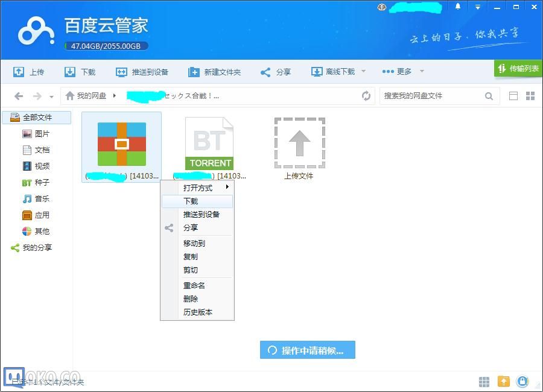This screenshot has width=543, height=392.
Task: Choose 历史版本 from the context menu
Action: click(197, 312)
